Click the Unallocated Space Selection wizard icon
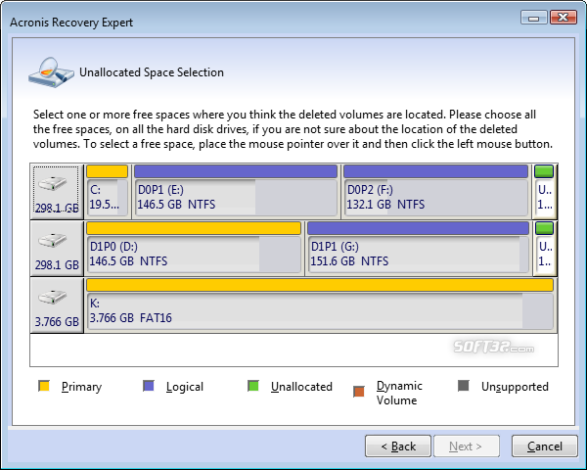The height and width of the screenshot is (470, 587). point(51,72)
